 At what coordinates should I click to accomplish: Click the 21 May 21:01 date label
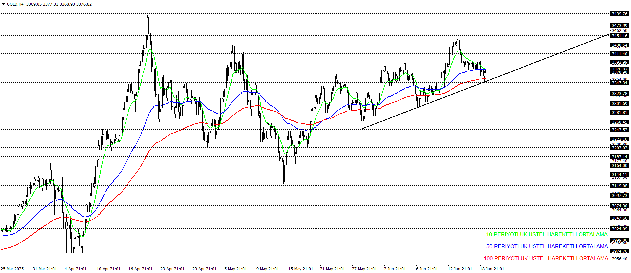coord(332,269)
